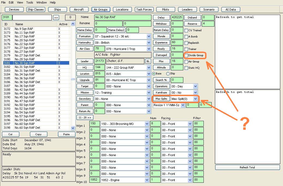
Task: Click the Paste button
Action: (66, 134)
